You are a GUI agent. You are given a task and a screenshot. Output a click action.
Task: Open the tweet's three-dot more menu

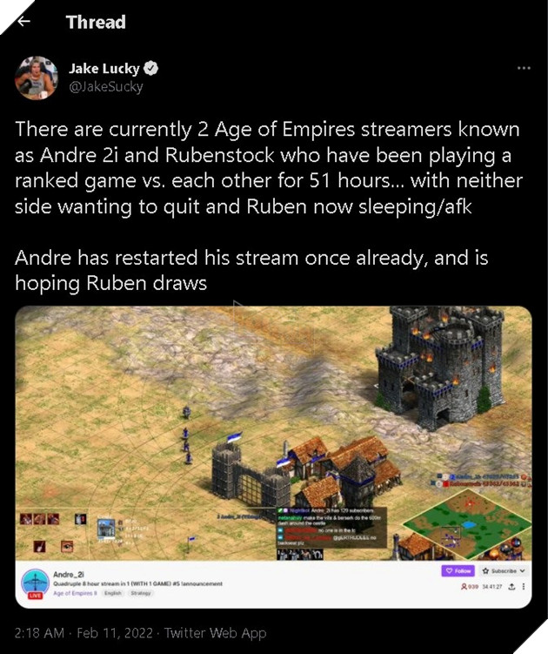524,68
